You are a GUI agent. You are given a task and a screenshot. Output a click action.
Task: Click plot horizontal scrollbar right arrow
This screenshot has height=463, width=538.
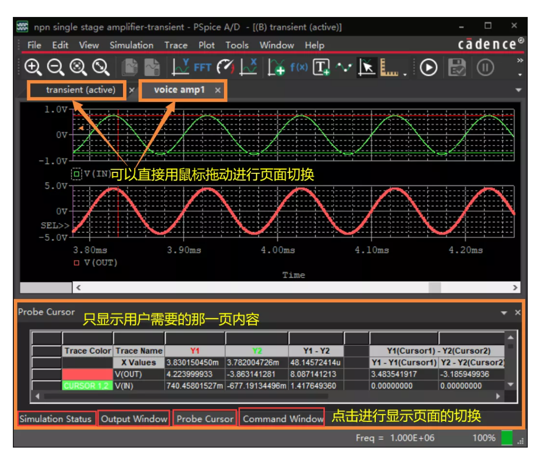515,288
